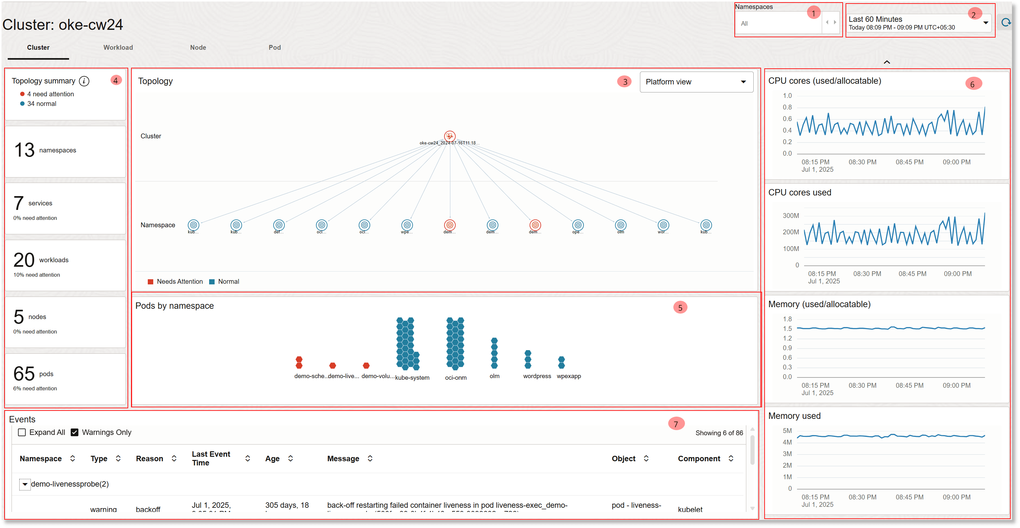Switch to the Workload tab
1020x528 pixels.
[x=118, y=48]
